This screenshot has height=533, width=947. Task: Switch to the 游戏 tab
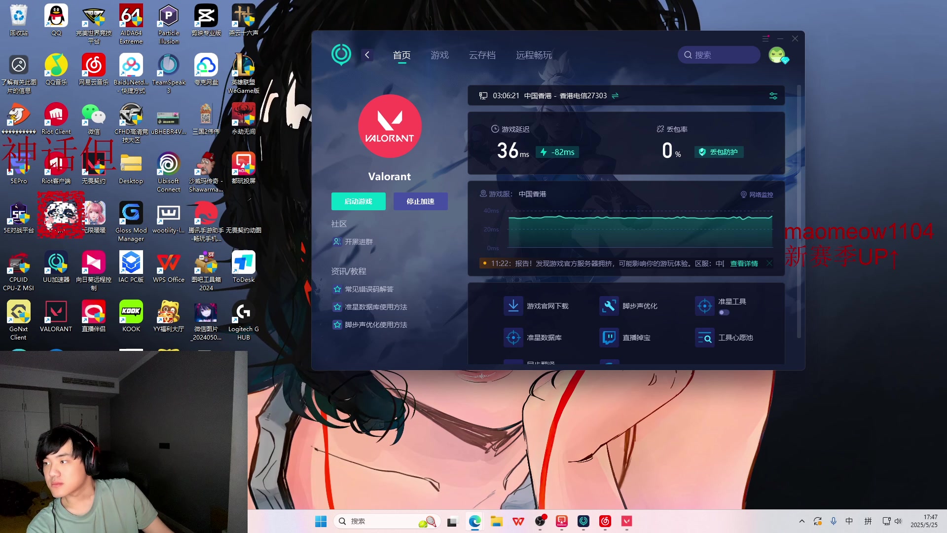[439, 55]
